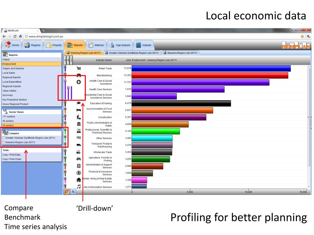Toggle percentage view with % button
The width and height of the screenshot is (314, 235).
pos(73,192)
